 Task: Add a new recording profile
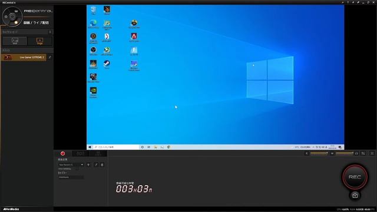(x=88, y=165)
